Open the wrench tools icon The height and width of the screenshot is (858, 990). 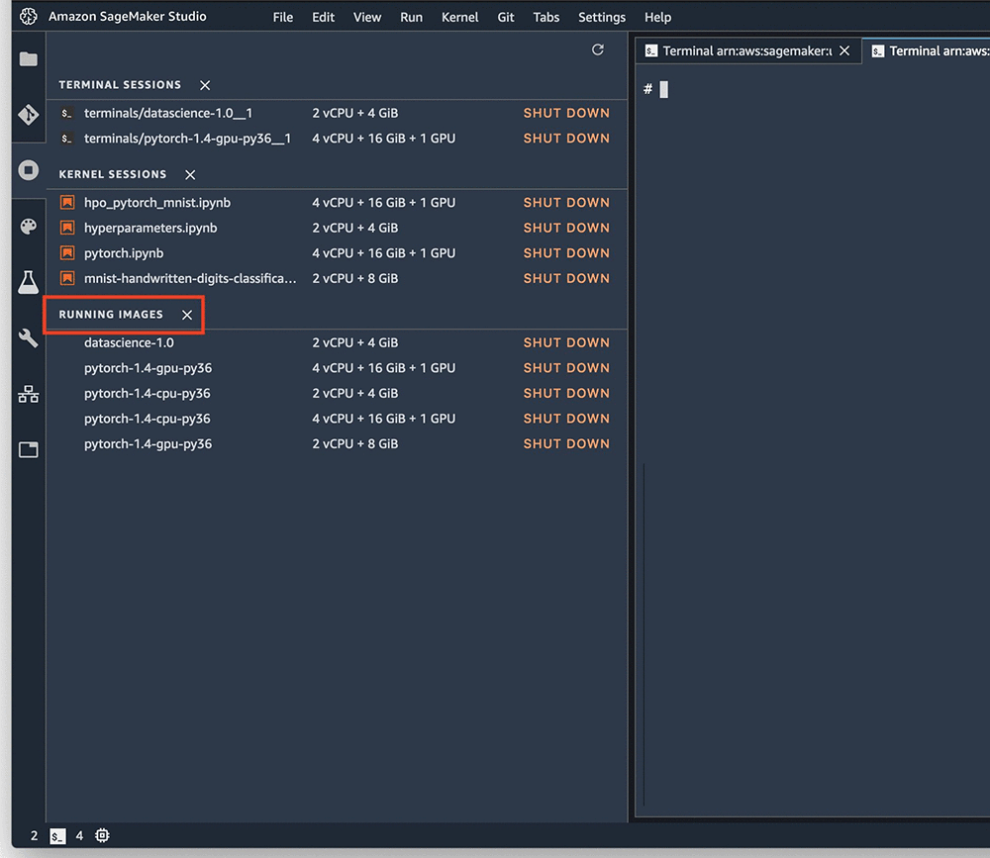29,338
